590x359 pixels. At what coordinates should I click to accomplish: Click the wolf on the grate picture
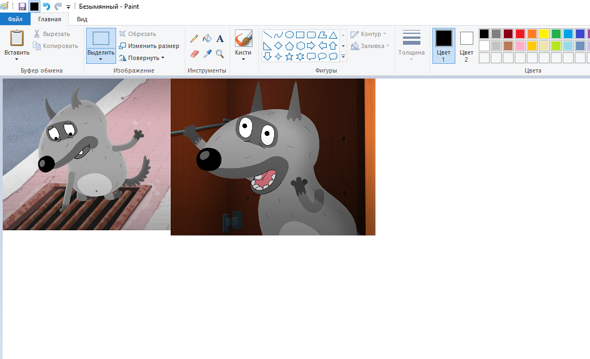(87, 154)
